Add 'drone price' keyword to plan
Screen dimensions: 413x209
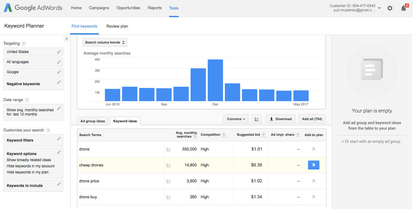pyautogui.click(x=314, y=181)
